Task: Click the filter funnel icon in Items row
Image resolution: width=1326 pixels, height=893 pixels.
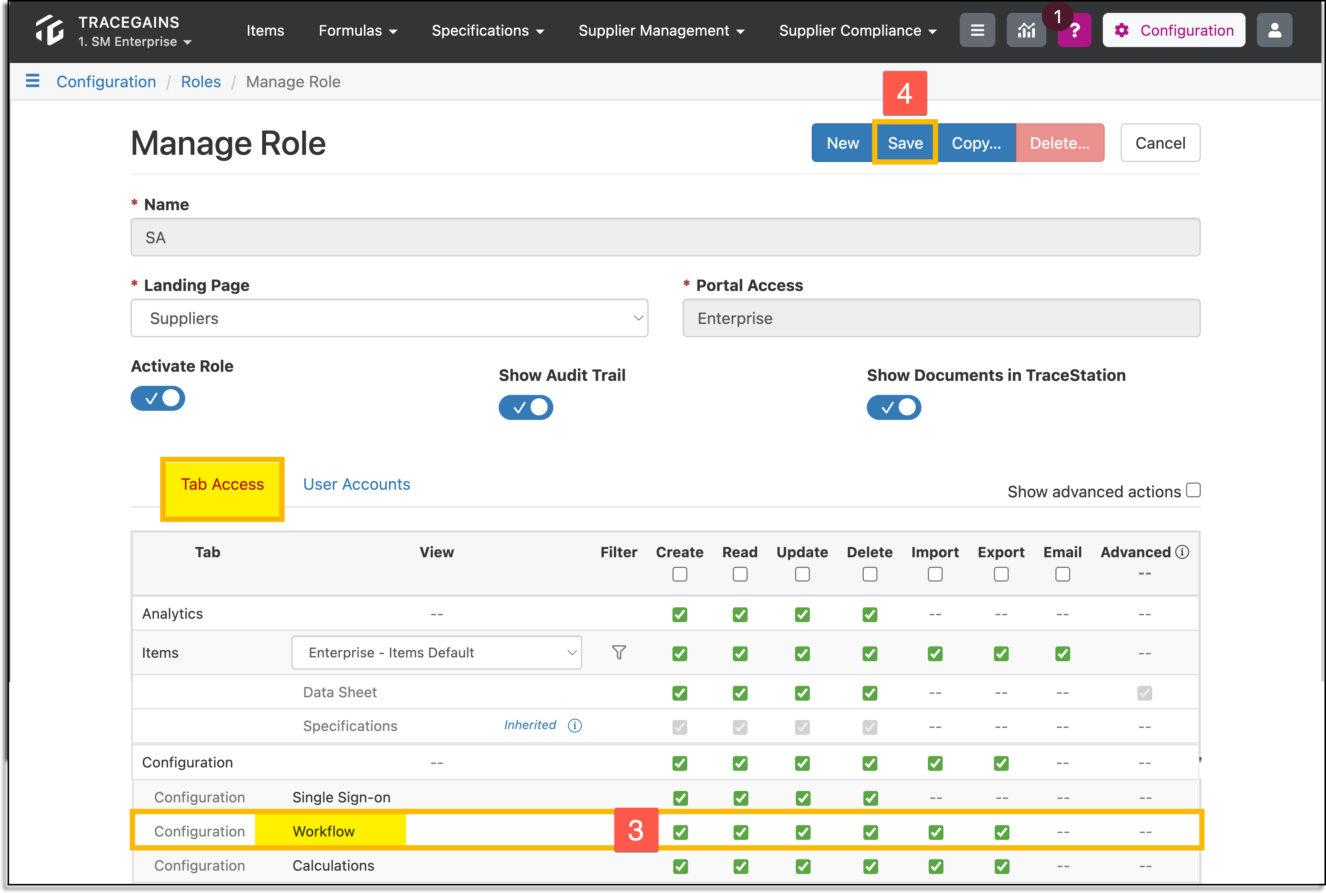Action: 619,652
